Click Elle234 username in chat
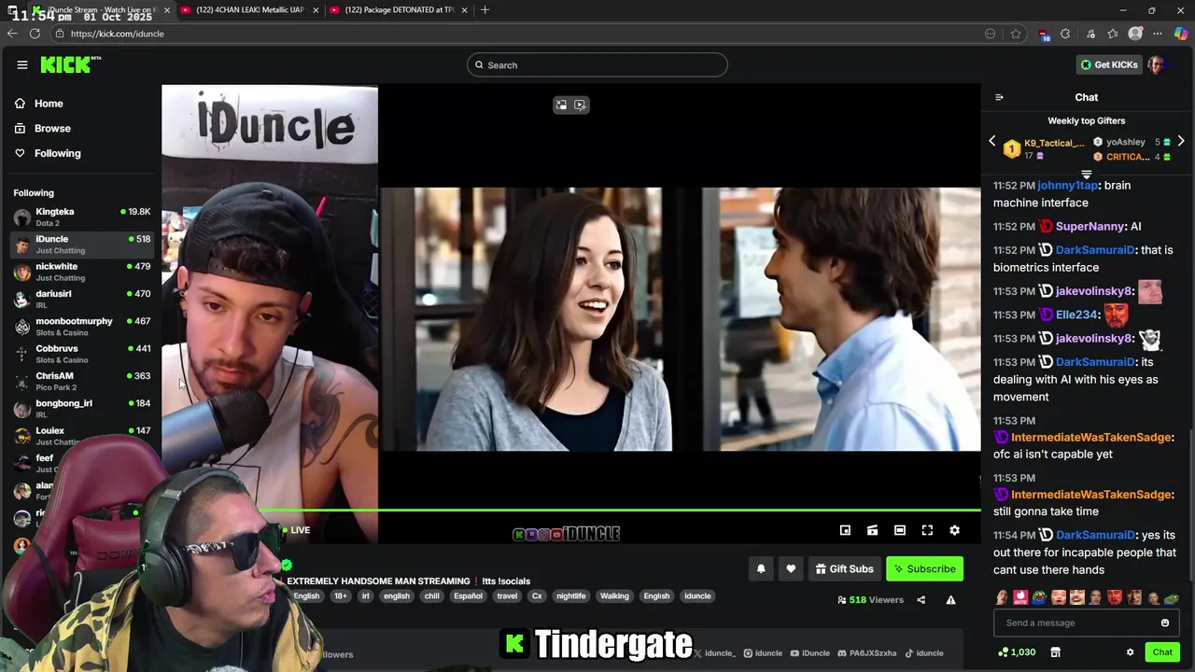 [1076, 315]
